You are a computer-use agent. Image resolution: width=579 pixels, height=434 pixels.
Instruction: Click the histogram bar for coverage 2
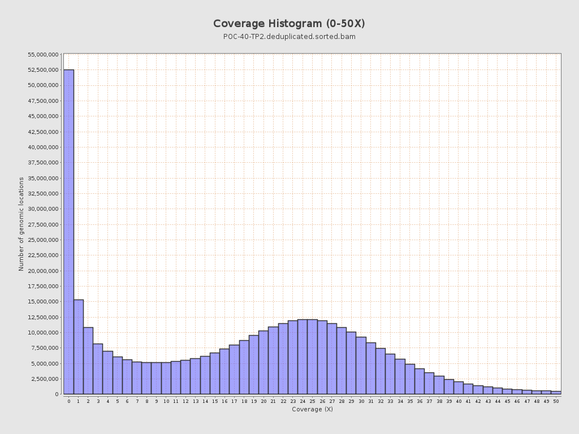coord(88,361)
